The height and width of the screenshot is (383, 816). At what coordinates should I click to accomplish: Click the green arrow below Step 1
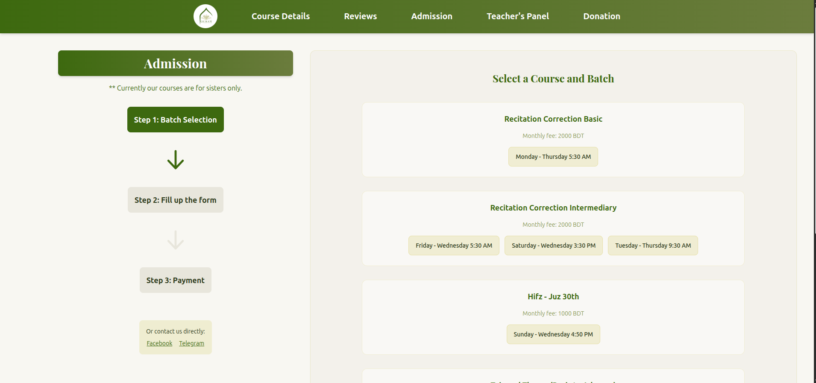176,160
